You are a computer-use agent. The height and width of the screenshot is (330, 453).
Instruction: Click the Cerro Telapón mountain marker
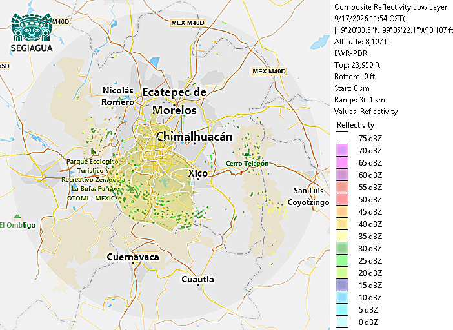click(x=247, y=155)
